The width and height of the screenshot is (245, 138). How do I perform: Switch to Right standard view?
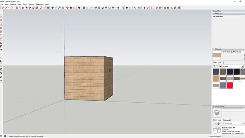[x=106, y=8]
